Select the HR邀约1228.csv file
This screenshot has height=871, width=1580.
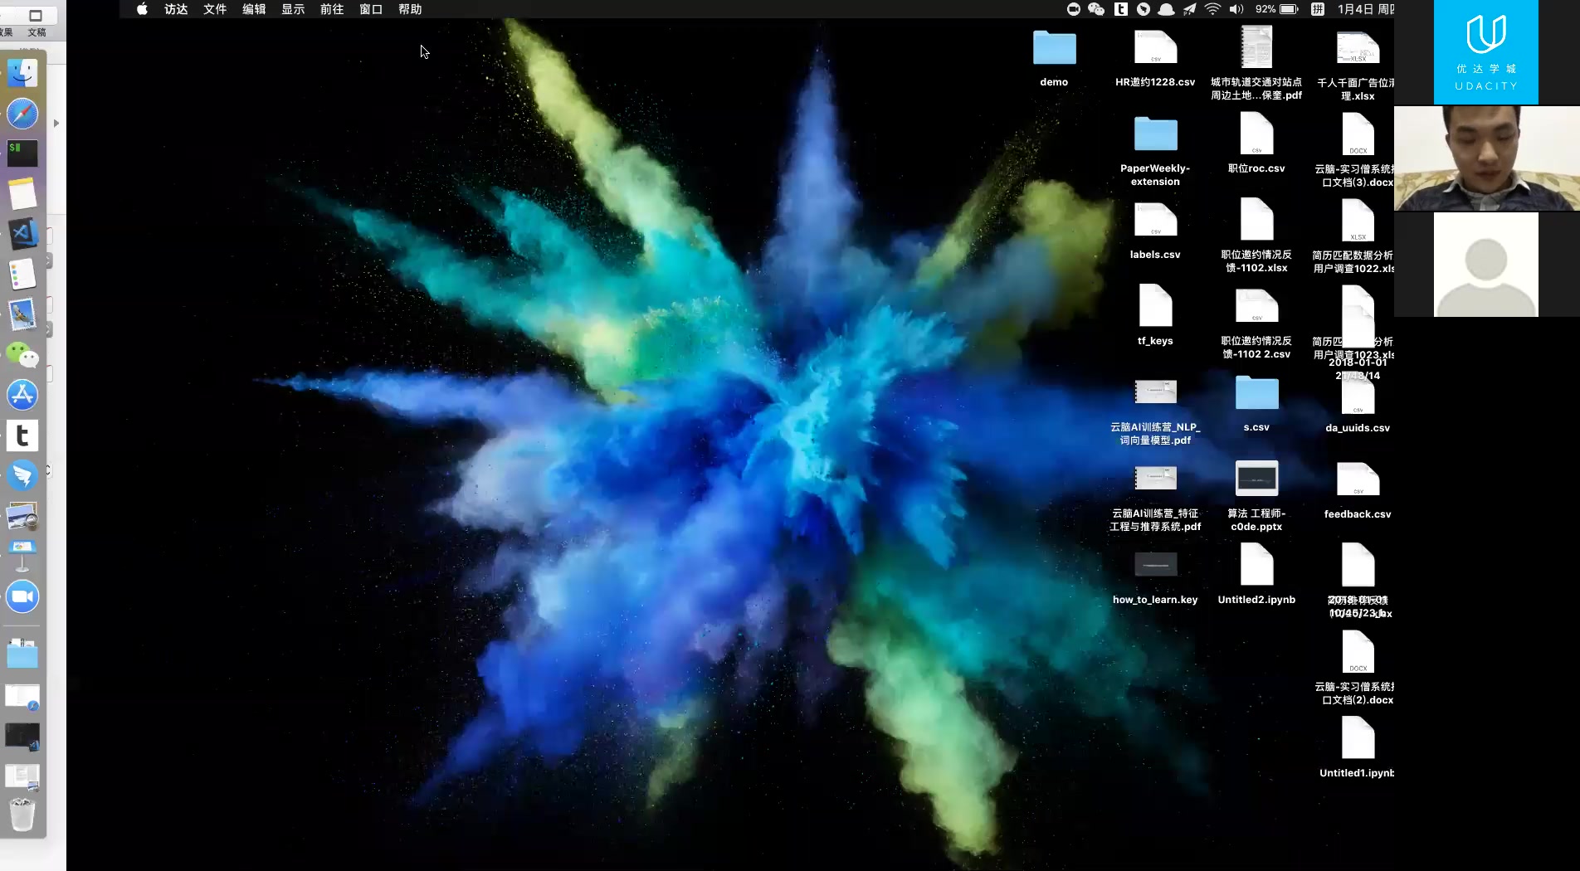(x=1155, y=48)
